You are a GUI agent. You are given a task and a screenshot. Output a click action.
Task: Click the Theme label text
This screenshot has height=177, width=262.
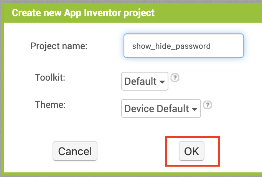click(50, 105)
